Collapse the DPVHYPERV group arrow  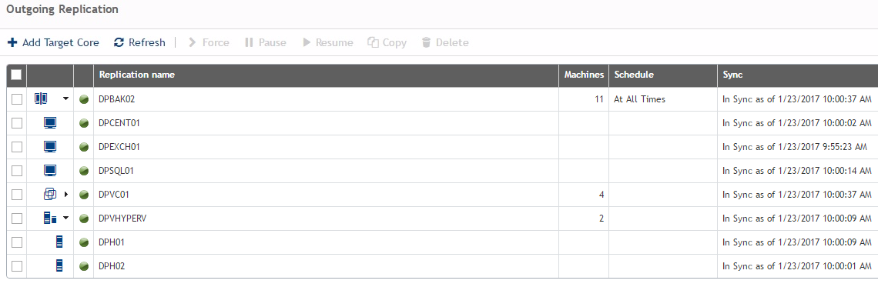(66, 219)
